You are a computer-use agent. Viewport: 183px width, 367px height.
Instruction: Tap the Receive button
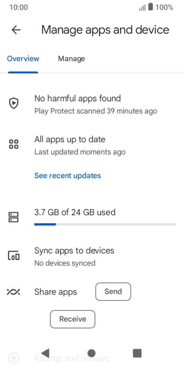[x=73, y=319]
